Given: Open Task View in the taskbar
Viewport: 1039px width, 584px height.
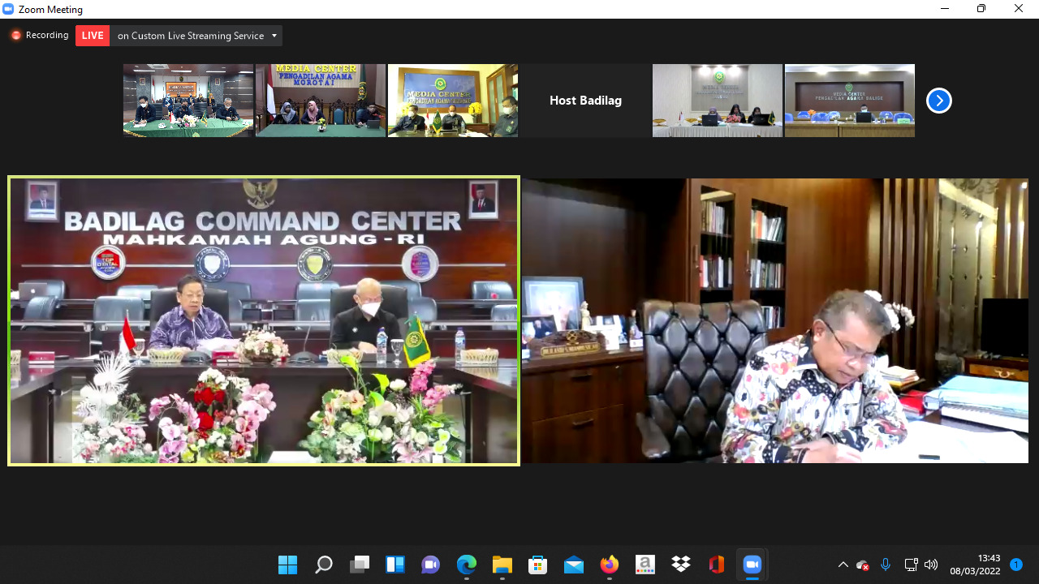Looking at the screenshot, I should 359,565.
